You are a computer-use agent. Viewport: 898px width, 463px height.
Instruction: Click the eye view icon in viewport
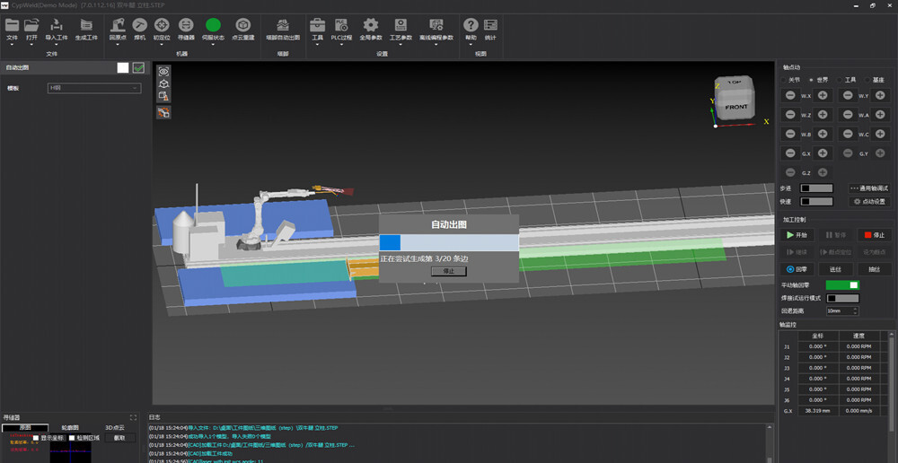click(163, 71)
